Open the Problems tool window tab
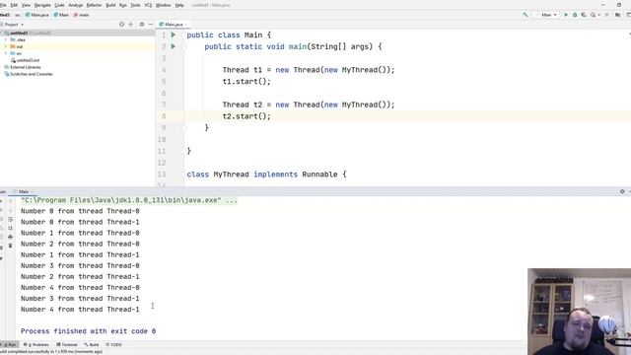Screen dimensions: 631x355 coord(36,344)
